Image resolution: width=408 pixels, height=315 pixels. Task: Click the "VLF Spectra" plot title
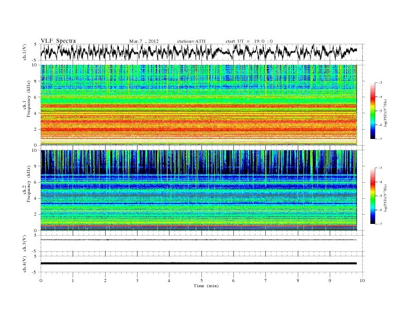tap(58, 41)
